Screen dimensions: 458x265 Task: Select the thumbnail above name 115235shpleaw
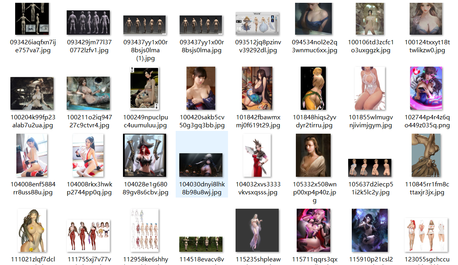click(x=257, y=230)
